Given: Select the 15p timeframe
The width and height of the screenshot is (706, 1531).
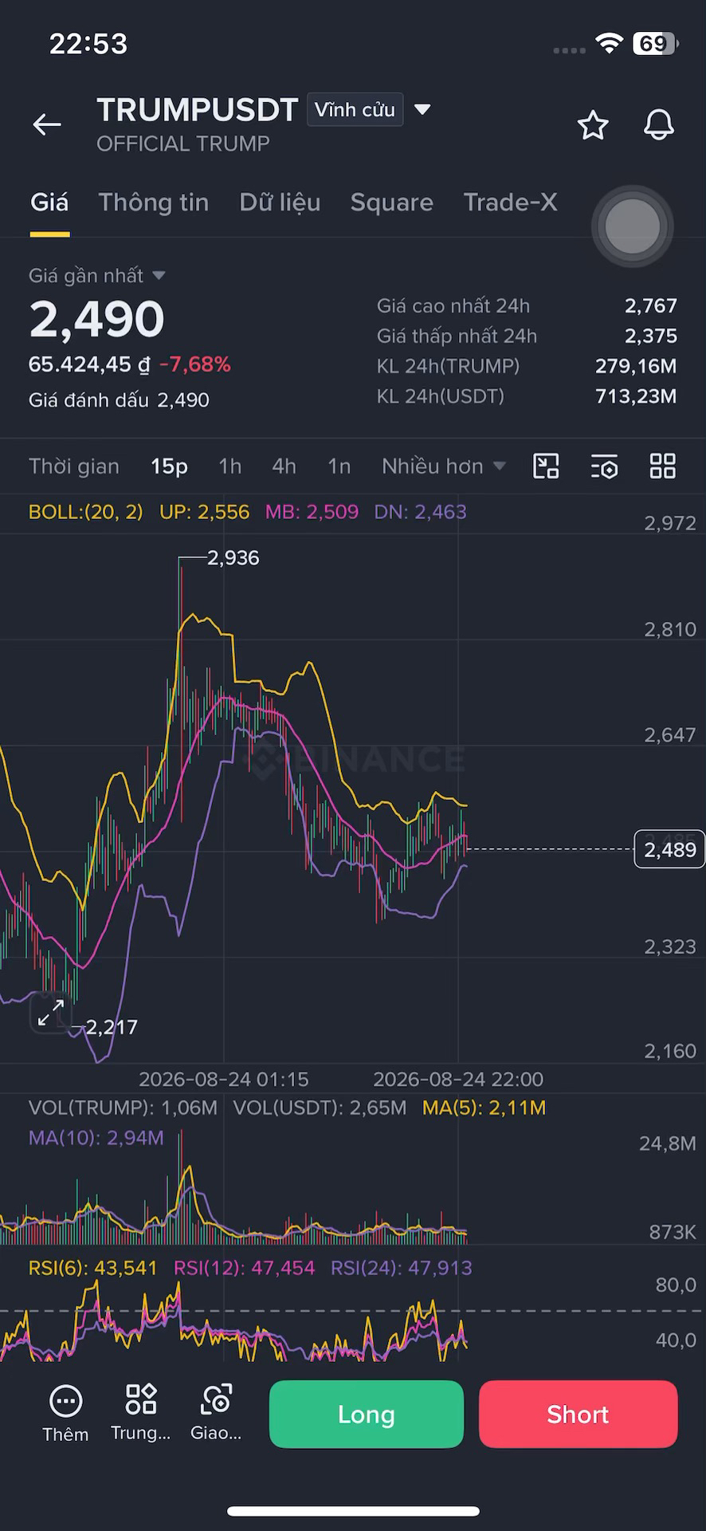Looking at the screenshot, I should [x=169, y=466].
